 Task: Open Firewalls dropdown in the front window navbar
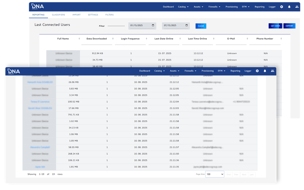[x=190, y=71]
